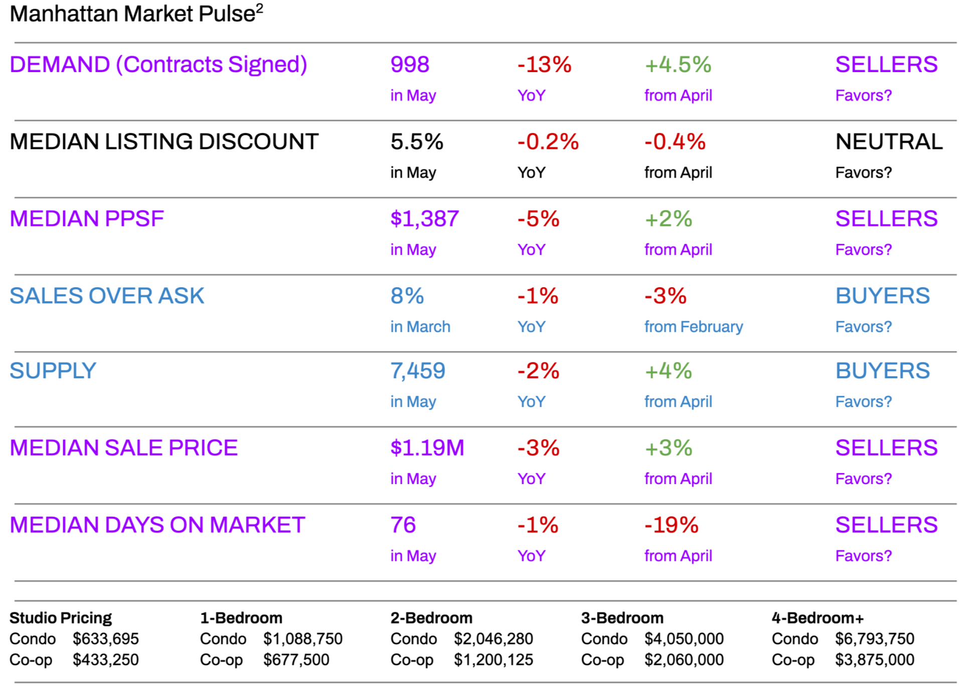
Task: Click the MEDIAN SALE PRICE label
Action: click(x=123, y=448)
